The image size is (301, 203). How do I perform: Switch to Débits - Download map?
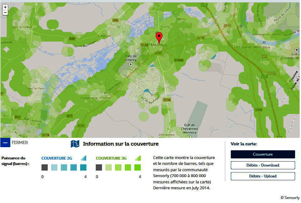point(263,165)
